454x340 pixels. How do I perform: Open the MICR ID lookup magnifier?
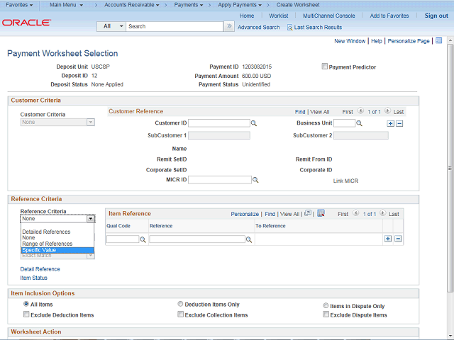click(x=255, y=181)
